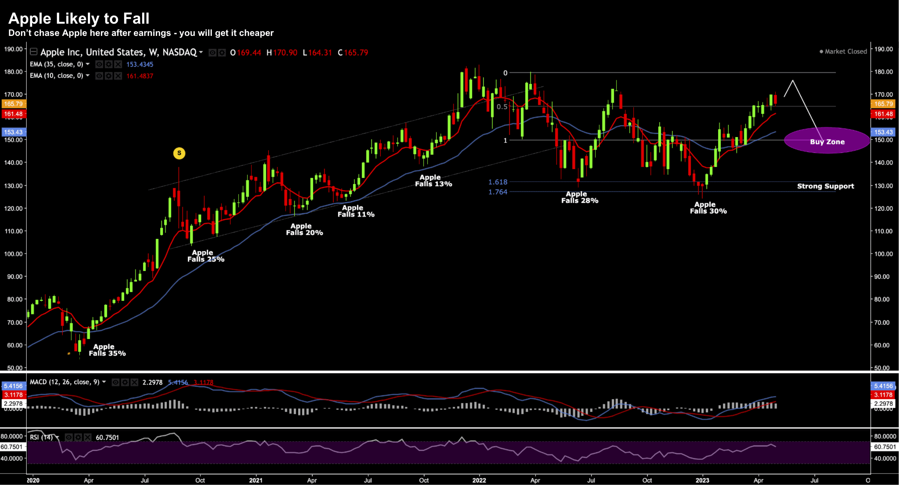
Task: Open the MACD (12, 26, close, 9) dropdown
Action: click(104, 382)
